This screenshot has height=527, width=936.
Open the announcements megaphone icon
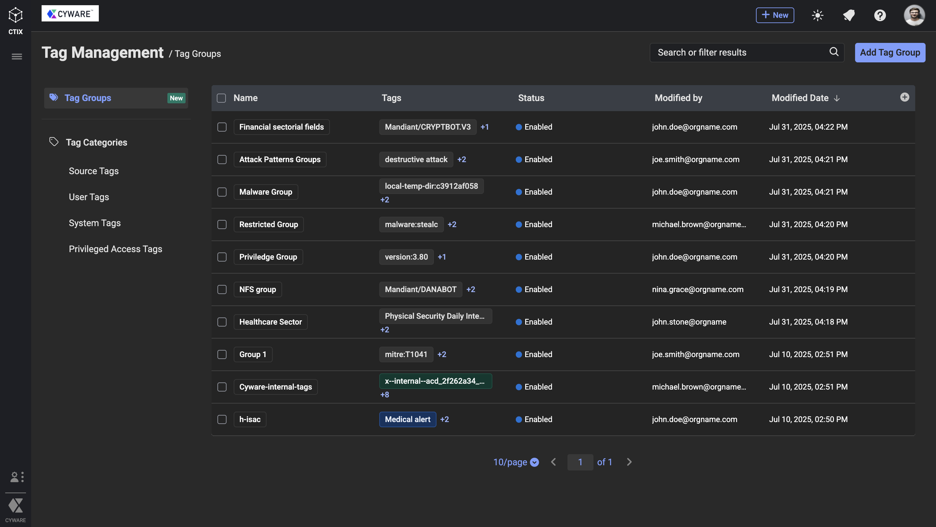(x=849, y=15)
